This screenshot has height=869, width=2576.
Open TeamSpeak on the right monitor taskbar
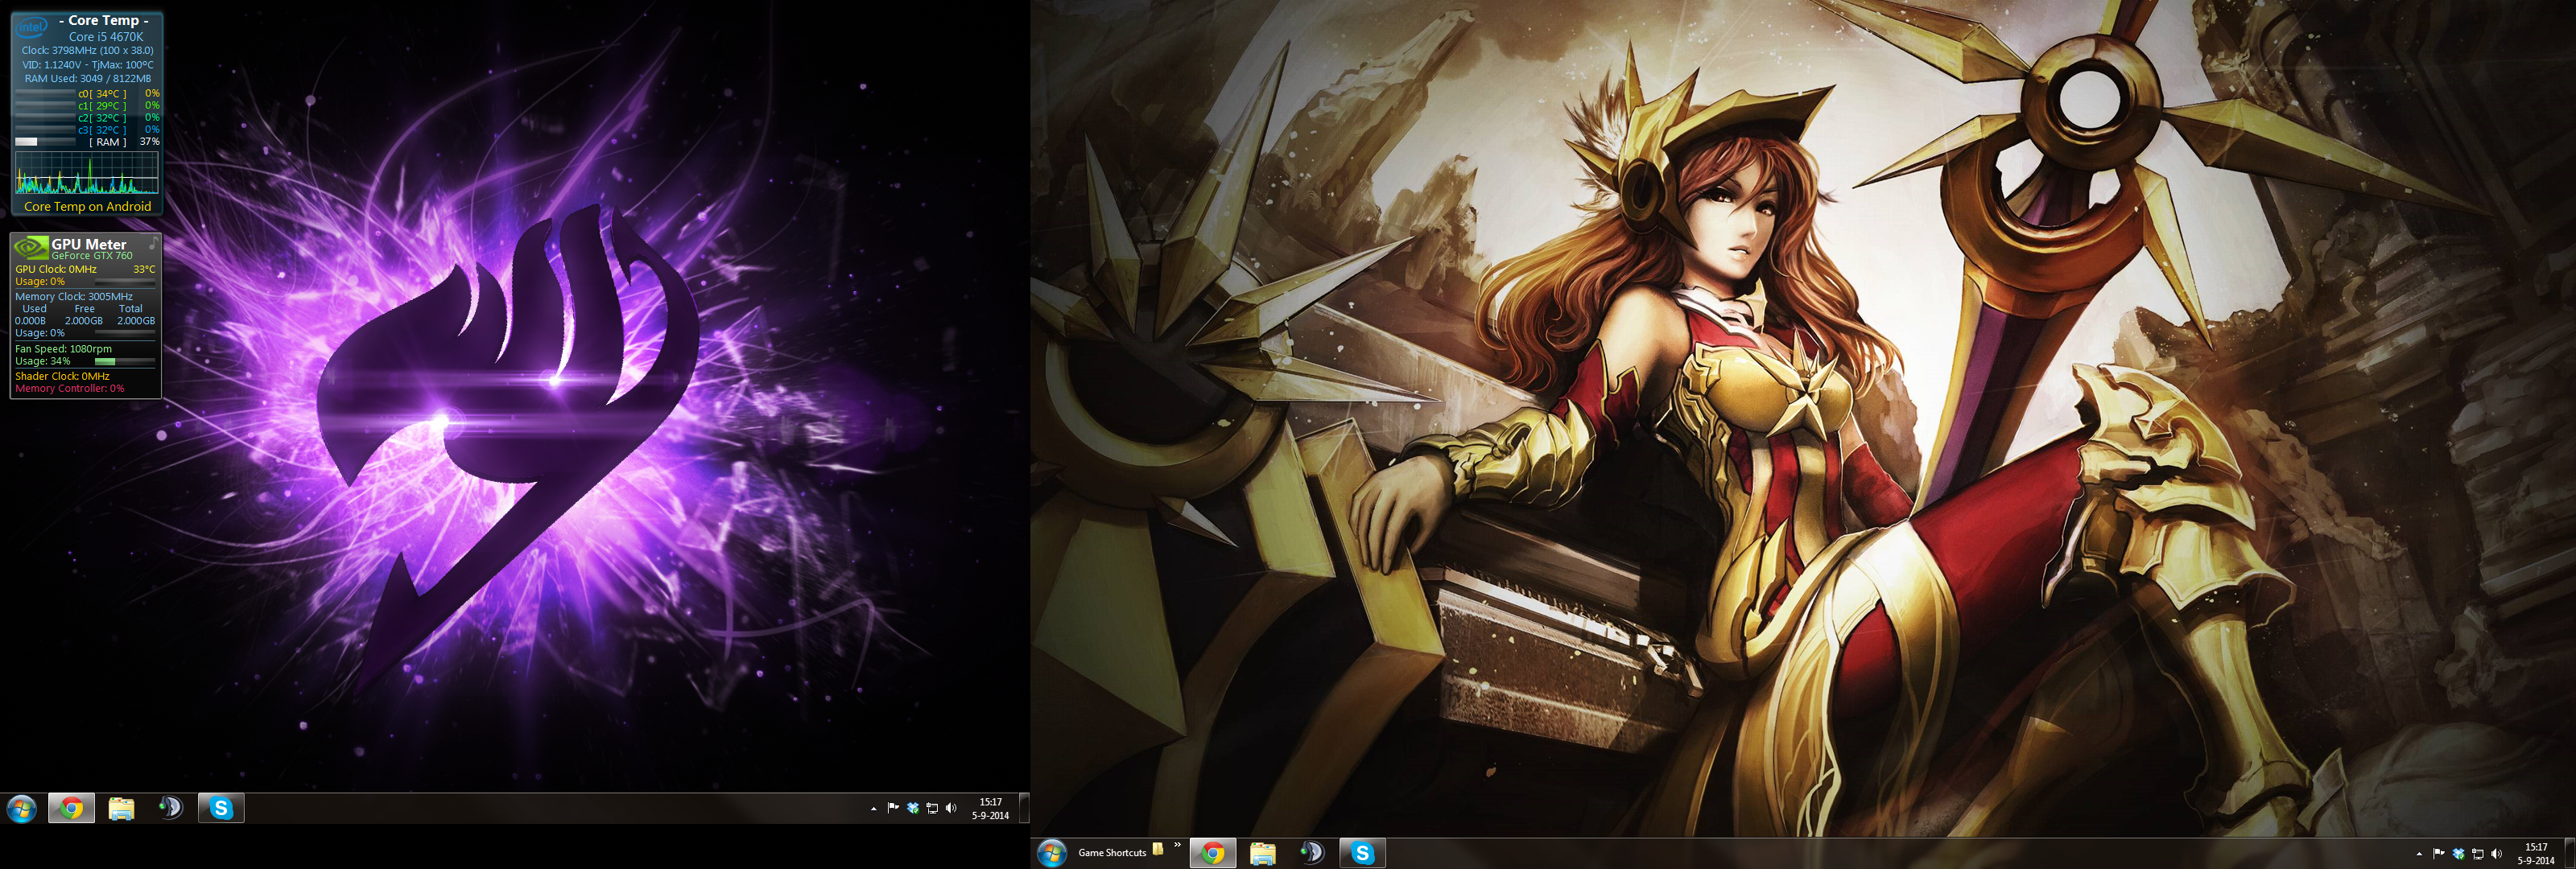[1313, 853]
